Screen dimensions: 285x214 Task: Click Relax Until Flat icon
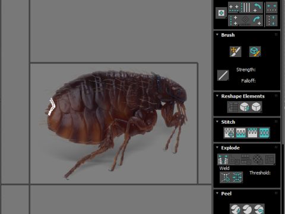pyautogui.click(x=245, y=107)
